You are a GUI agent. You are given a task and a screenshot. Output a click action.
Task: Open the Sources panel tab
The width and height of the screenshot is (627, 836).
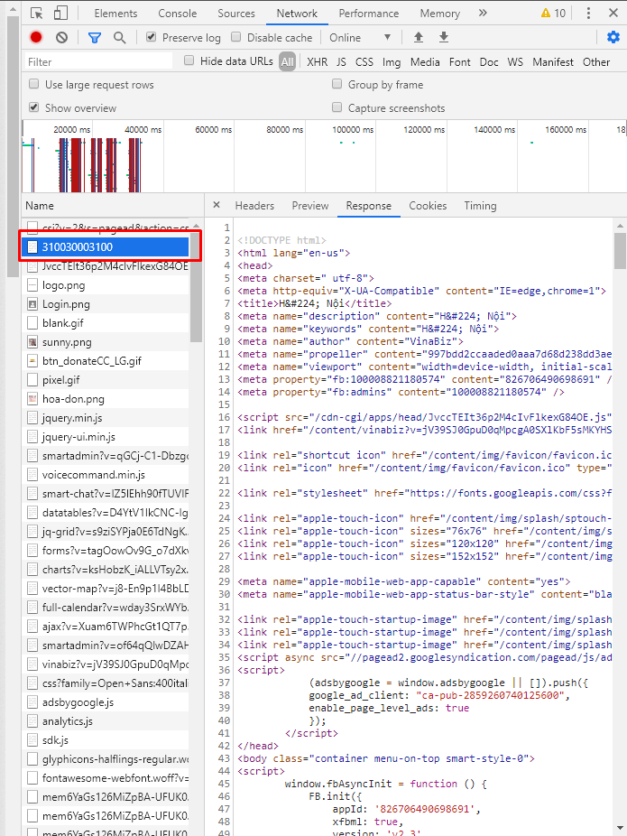click(x=236, y=14)
